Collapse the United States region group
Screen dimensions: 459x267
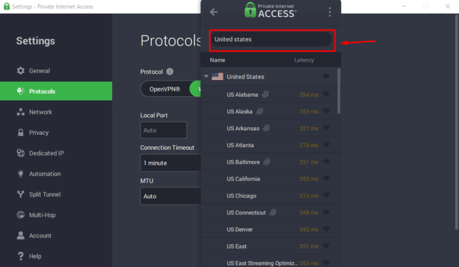pos(206,76)
